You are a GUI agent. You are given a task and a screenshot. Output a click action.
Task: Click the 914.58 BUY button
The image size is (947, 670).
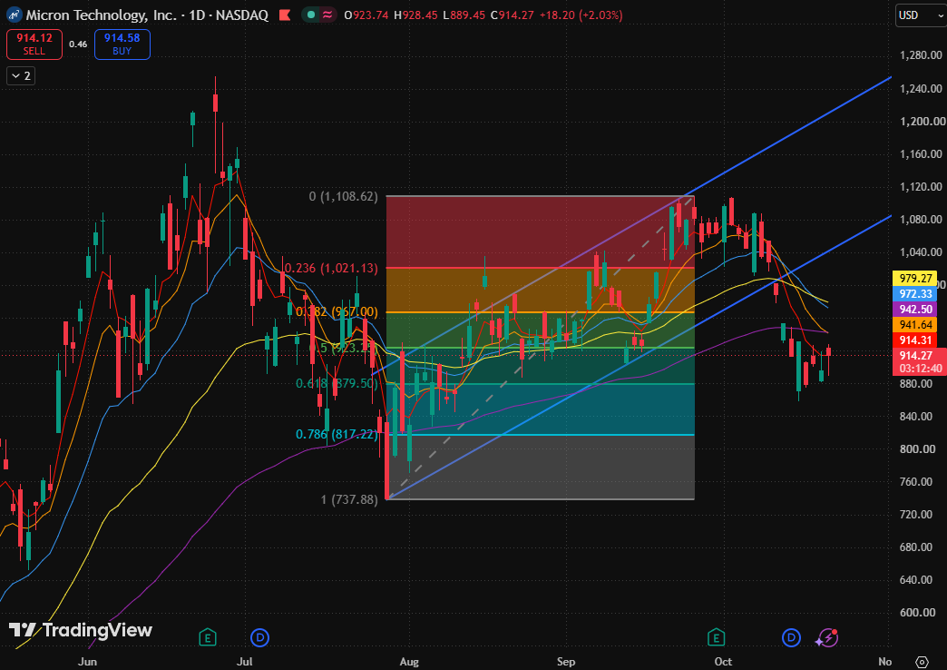[122, 44]
